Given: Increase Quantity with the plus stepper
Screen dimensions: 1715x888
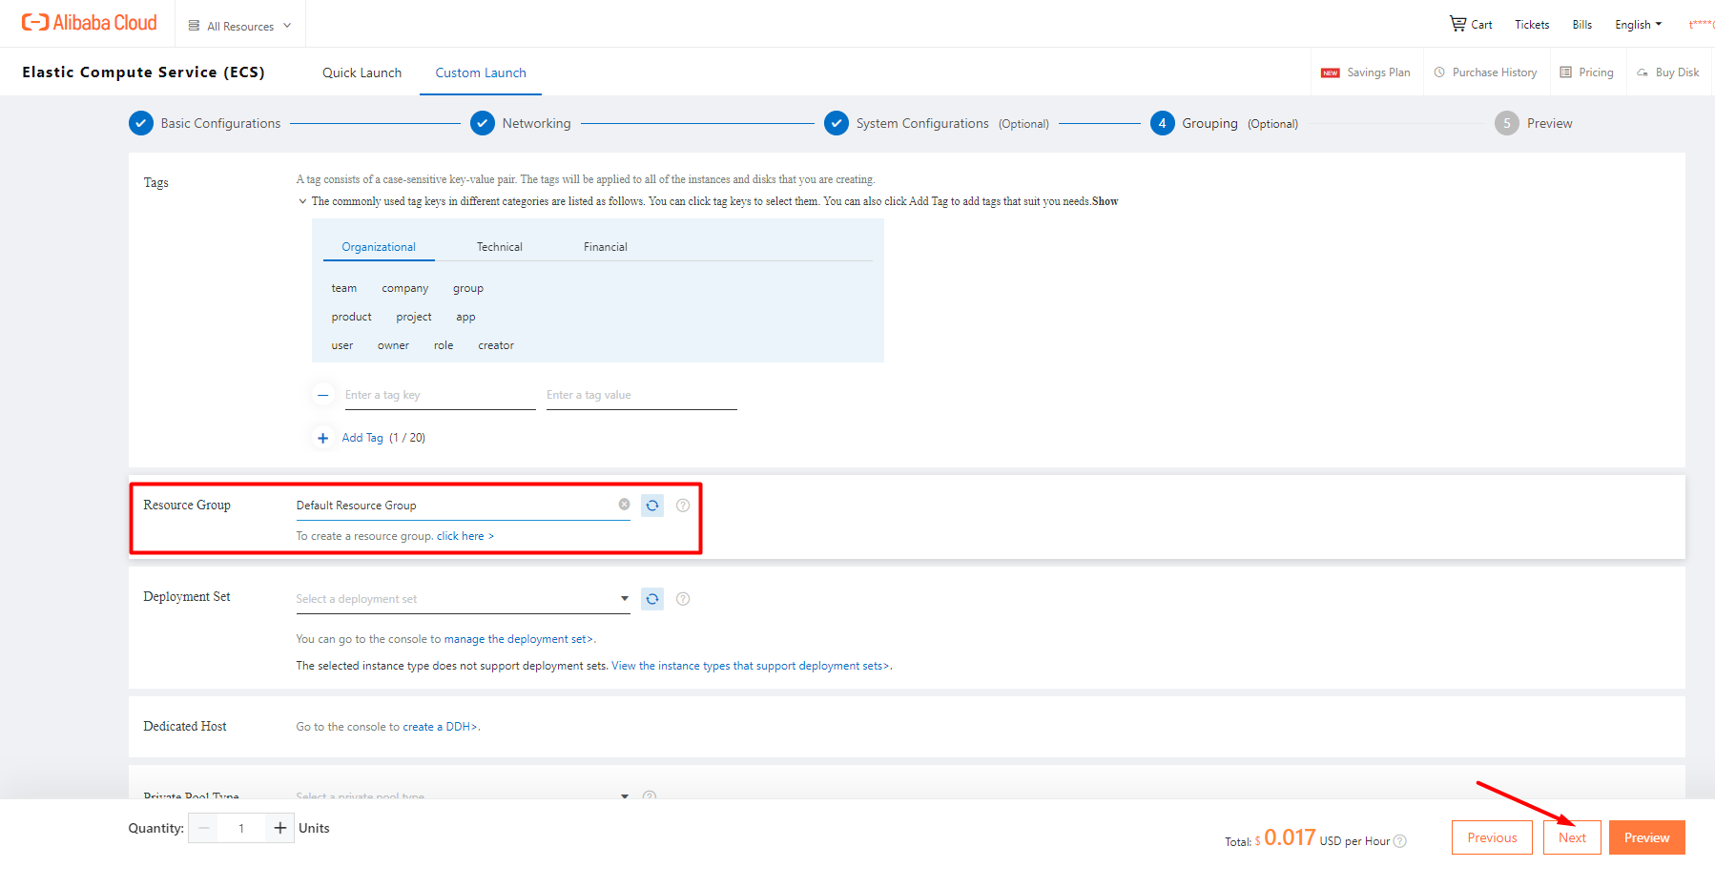Looking at the screenshot, I should coord(279,828).
